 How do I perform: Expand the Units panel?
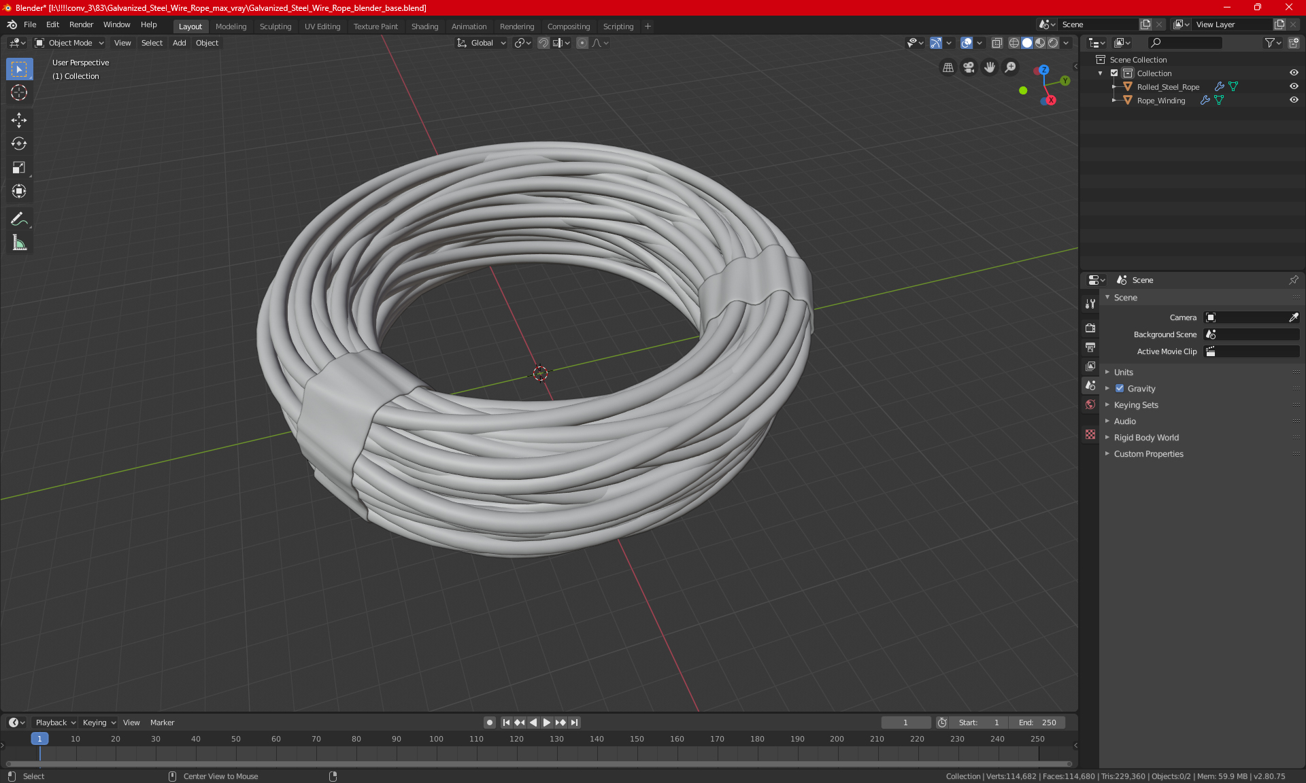1124,372
